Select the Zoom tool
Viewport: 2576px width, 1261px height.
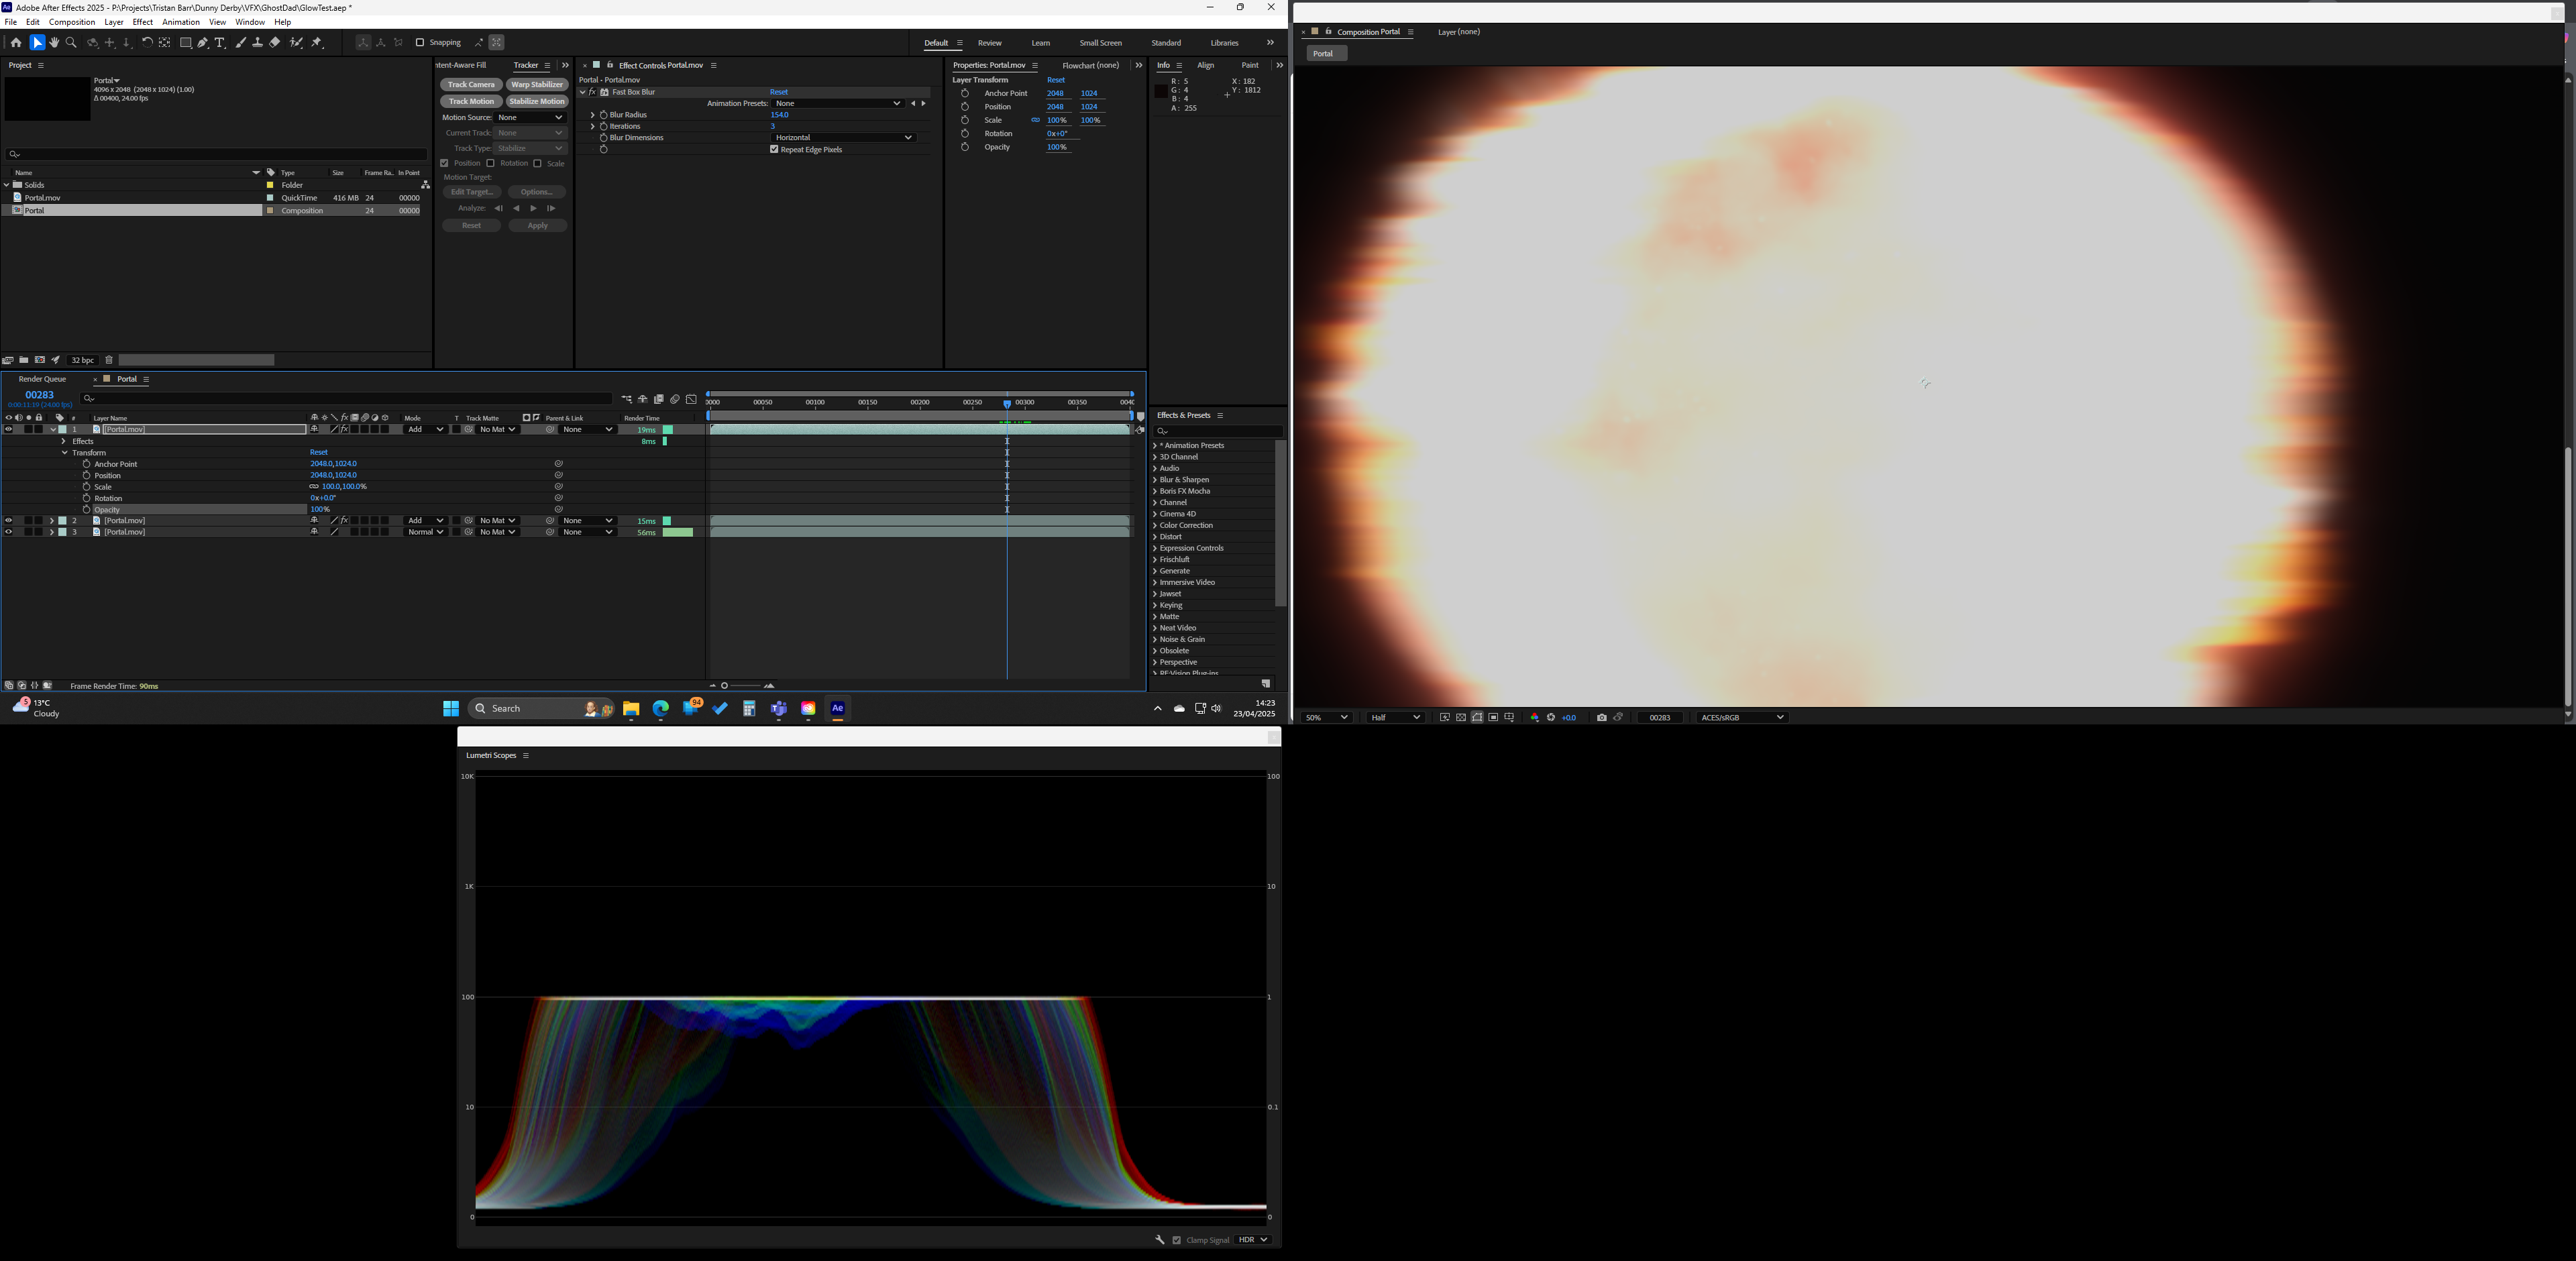coord(71,42)
